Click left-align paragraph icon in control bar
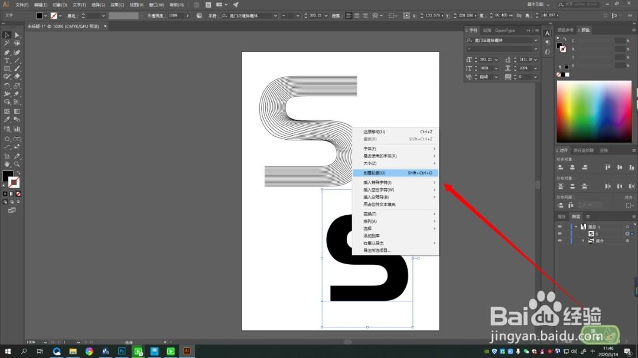The height and width of the screenshot is (358, 638). pos(349,15)
